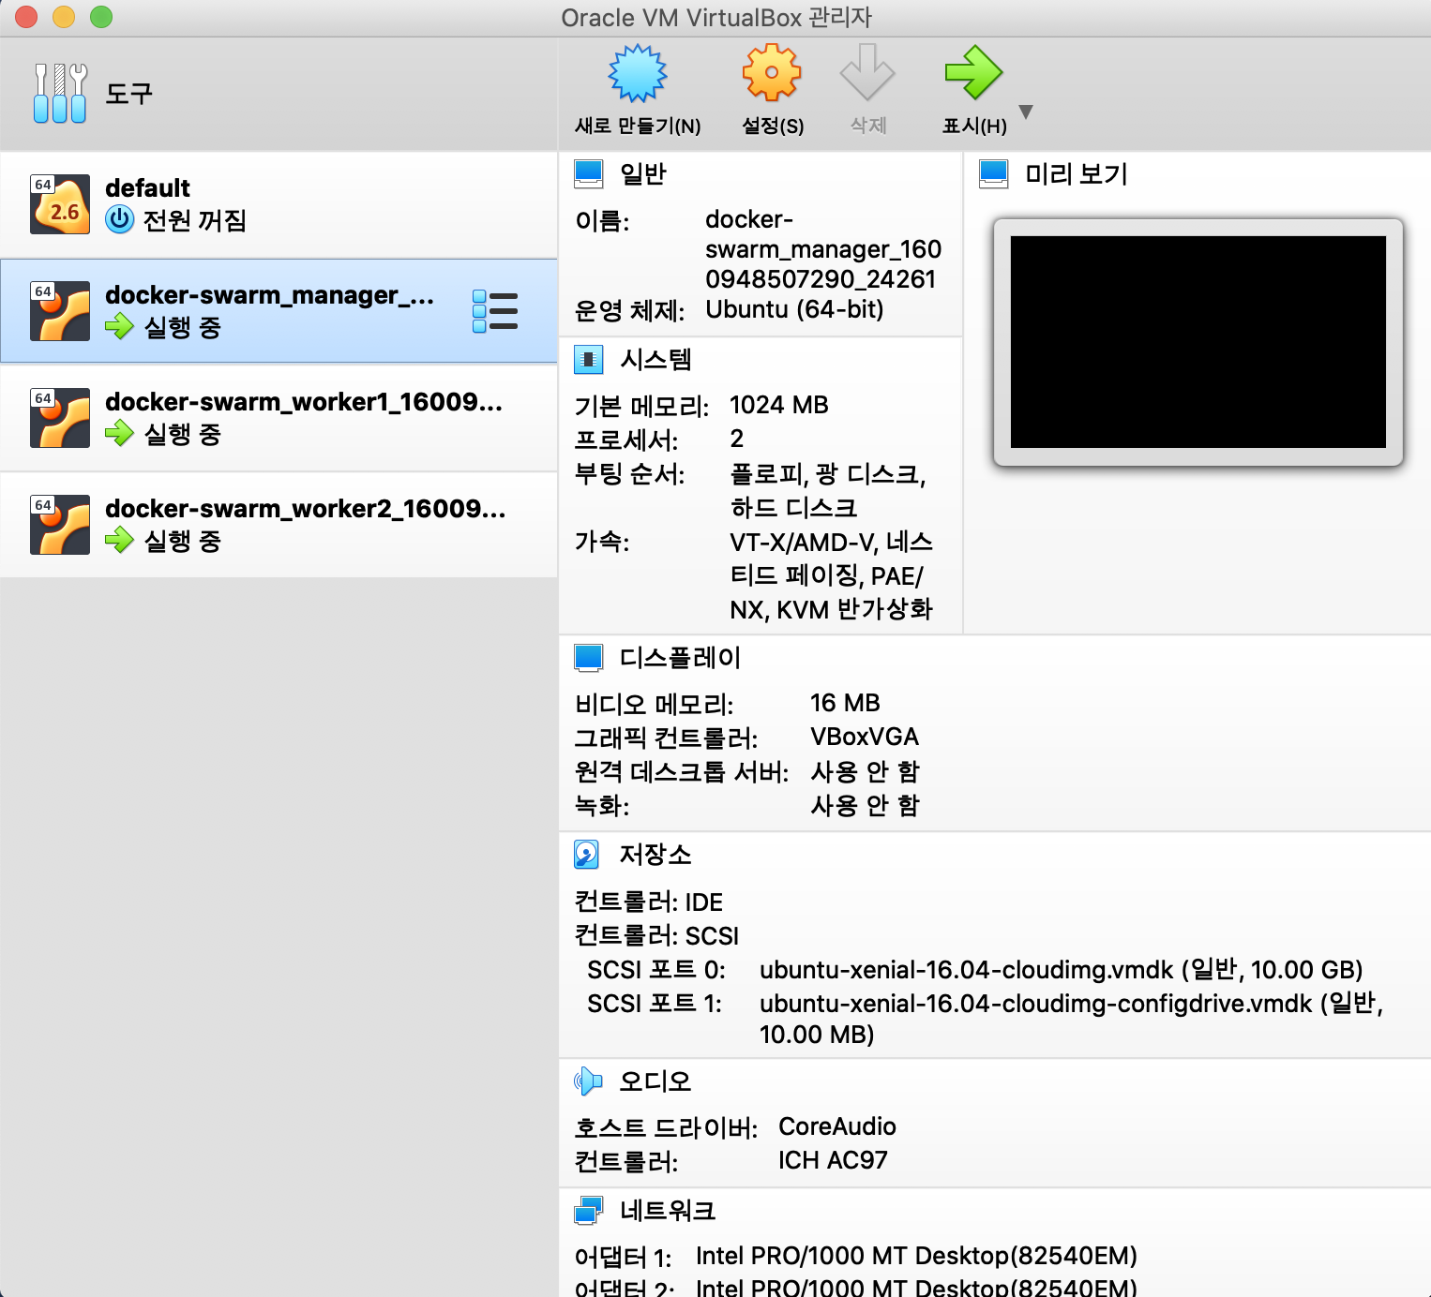
Task: Click 어댑터 1 Intel PRO/1000 MT Desktop entry
Action: [x=916, y=1256]
